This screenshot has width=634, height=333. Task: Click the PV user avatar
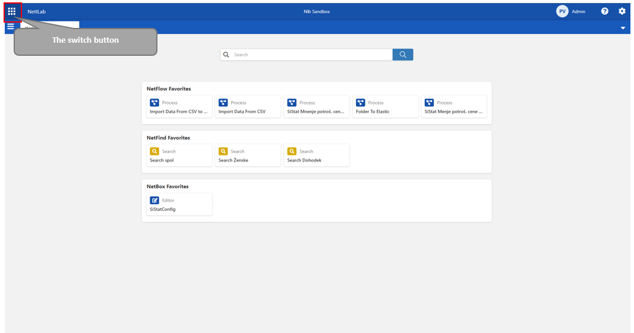pyautogui.click(x=562, y=11)
